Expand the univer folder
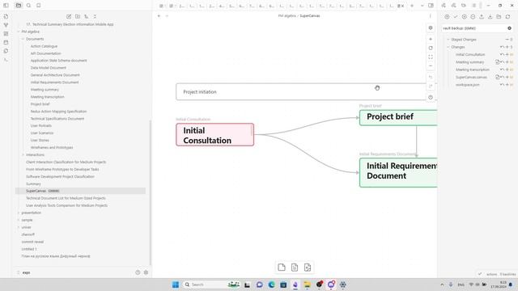Screen dimensions: 518x291 coord(19,227)
